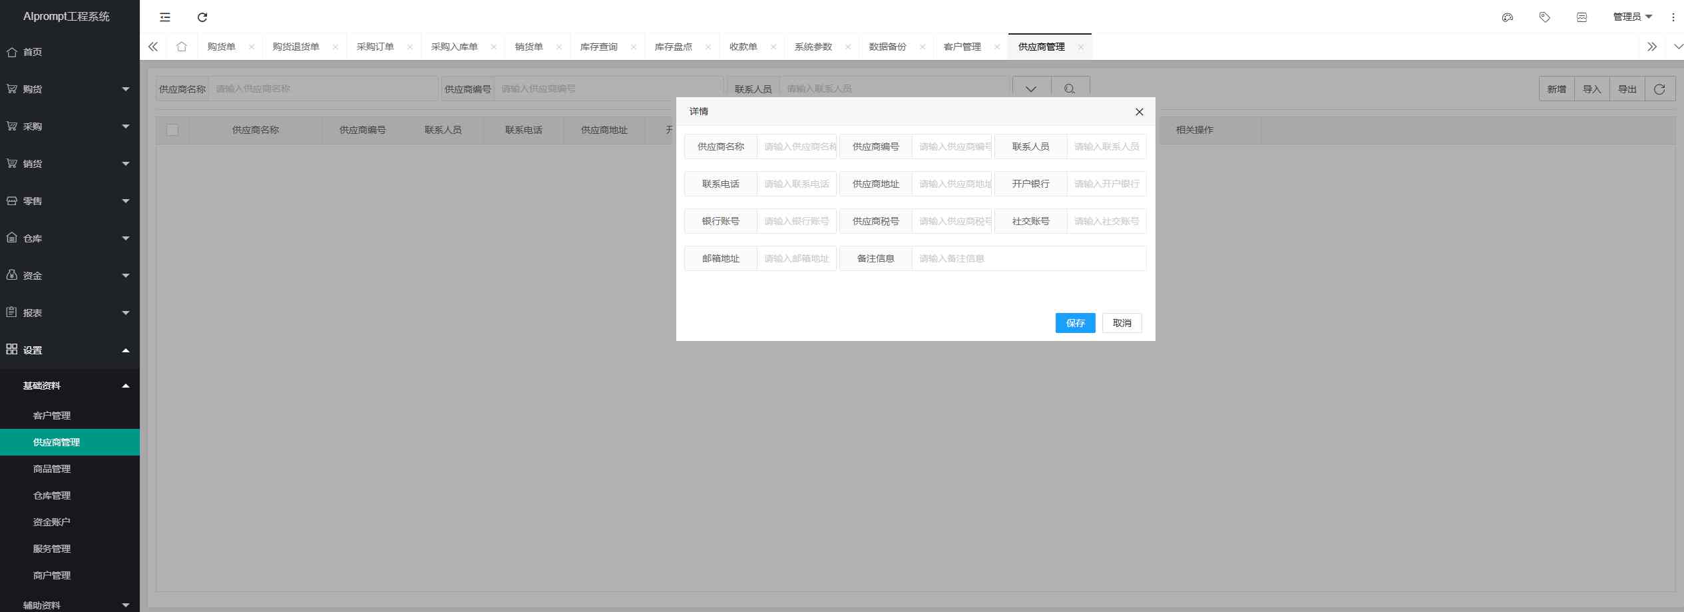1684x612 pixels.
Task: Click the page reload icon in header
Action: [202, 17]
